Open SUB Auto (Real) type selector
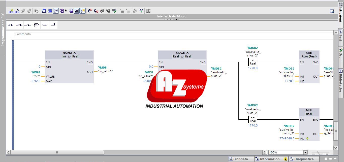344x162 pixels. point(309,56)
